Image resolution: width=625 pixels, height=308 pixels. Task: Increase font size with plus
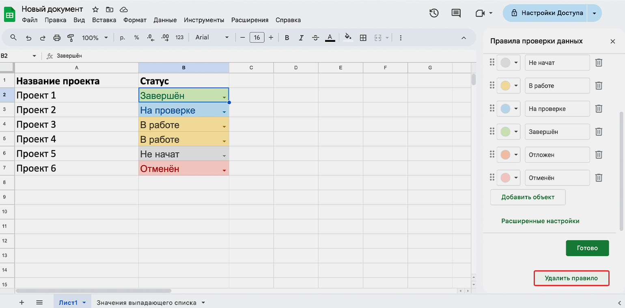[x=271, y=37]
